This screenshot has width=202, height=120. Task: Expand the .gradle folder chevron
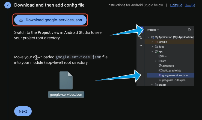[x=152, y=42]
